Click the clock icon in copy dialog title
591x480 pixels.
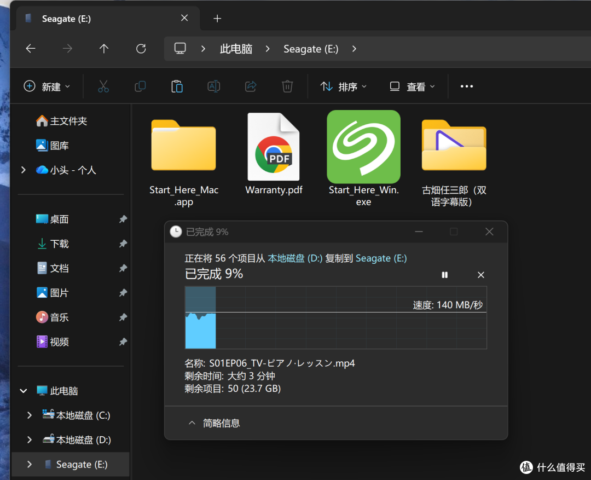176,232
